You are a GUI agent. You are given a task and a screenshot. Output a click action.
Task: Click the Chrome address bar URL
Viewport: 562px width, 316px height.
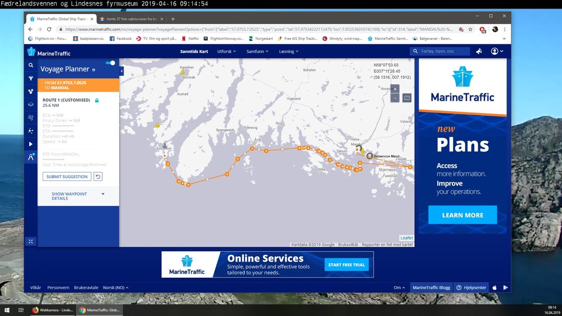pos(259,29)
